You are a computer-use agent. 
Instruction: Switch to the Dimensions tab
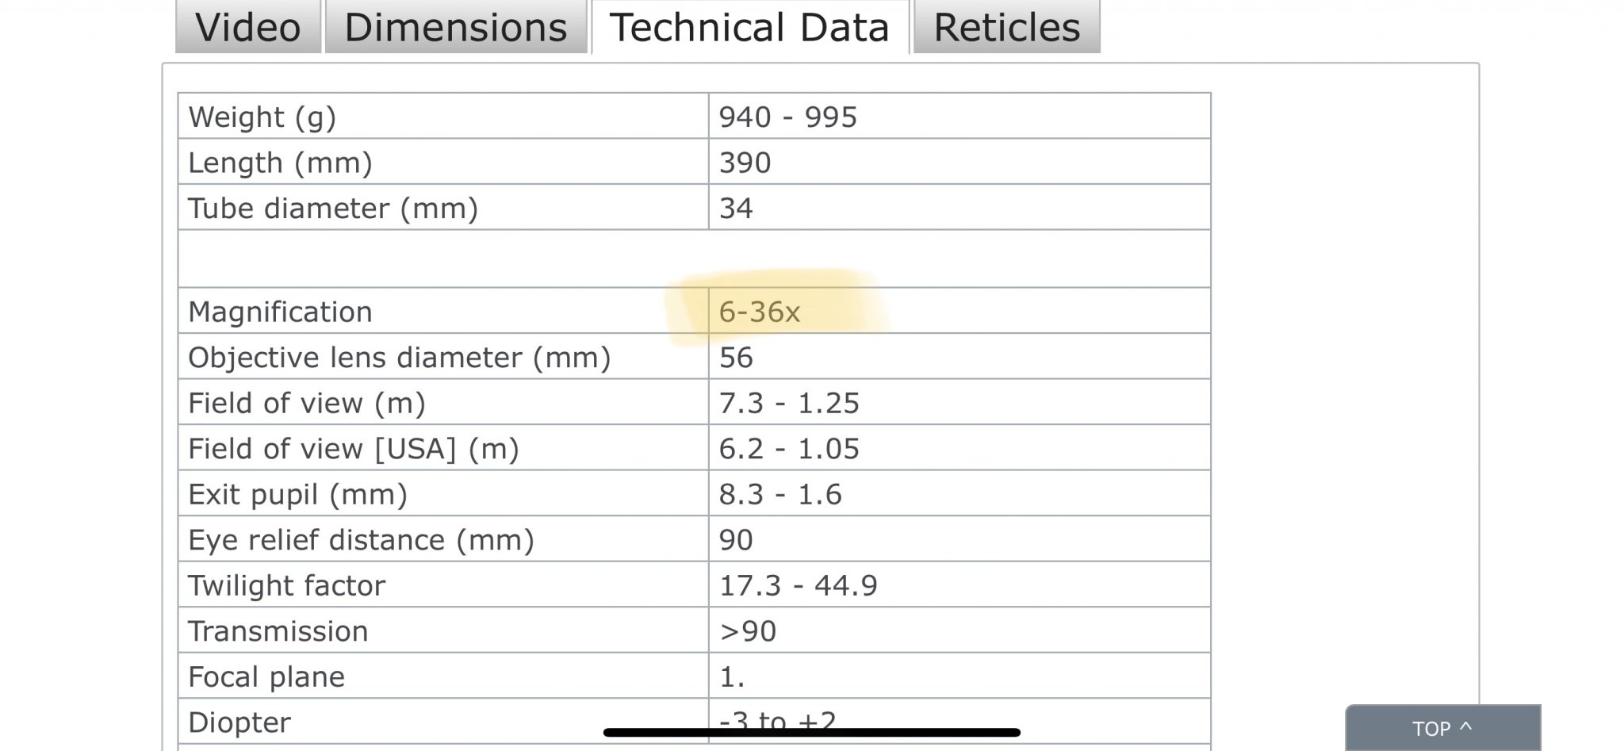tap(455, 28)
